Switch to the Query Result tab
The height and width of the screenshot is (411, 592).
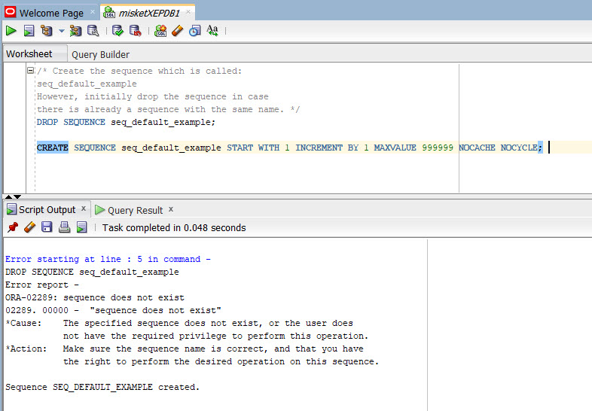pos(135,210)
